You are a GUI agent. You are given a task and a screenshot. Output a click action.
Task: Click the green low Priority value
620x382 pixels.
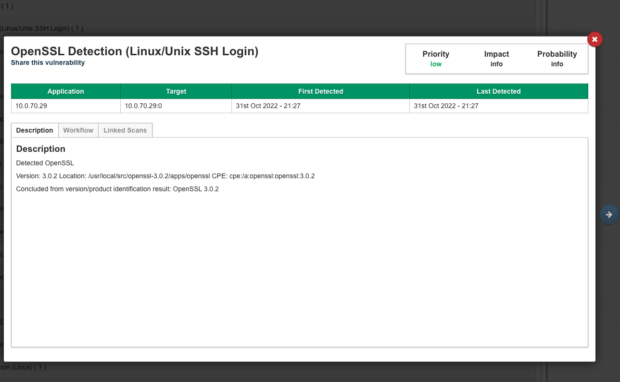(x=436, y=64)
